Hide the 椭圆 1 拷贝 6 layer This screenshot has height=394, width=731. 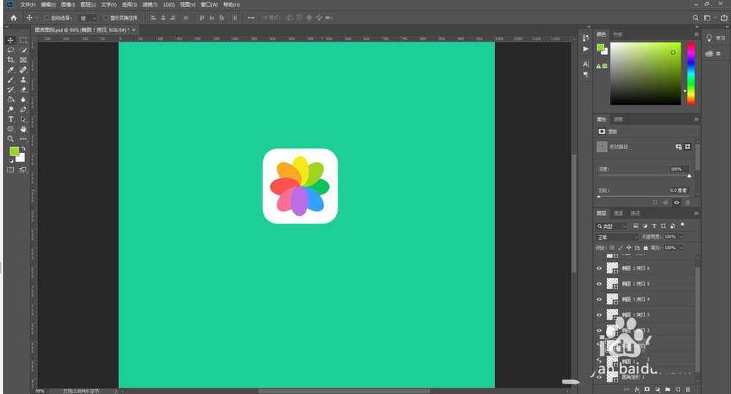(599, 268)
